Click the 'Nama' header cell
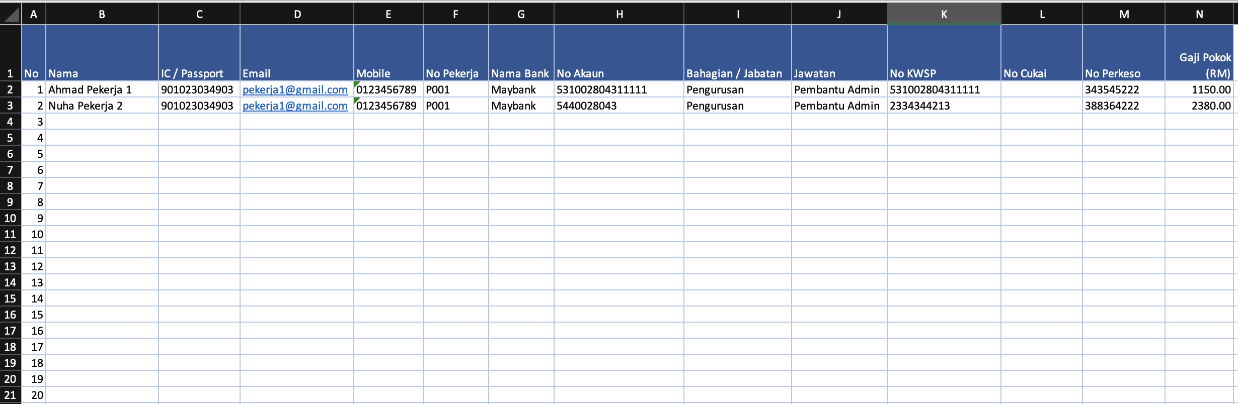 (x=102, y=53)
